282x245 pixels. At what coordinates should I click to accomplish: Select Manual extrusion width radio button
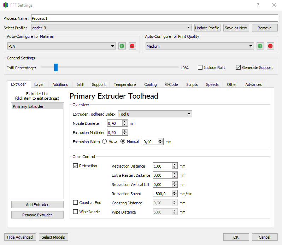coord(123,141)
